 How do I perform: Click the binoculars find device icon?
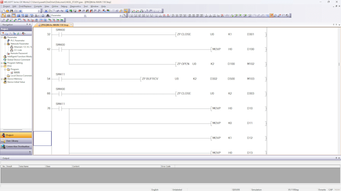click(x=48, y=15)
